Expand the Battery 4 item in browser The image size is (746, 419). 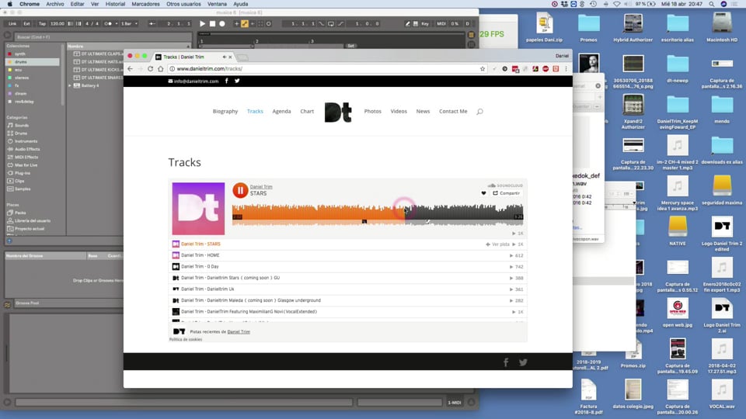pyautogui.click(x=70, y=85)
